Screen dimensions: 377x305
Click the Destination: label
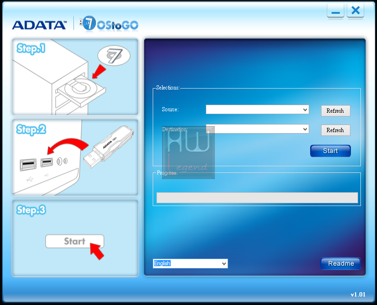click(x=175, y=129)
